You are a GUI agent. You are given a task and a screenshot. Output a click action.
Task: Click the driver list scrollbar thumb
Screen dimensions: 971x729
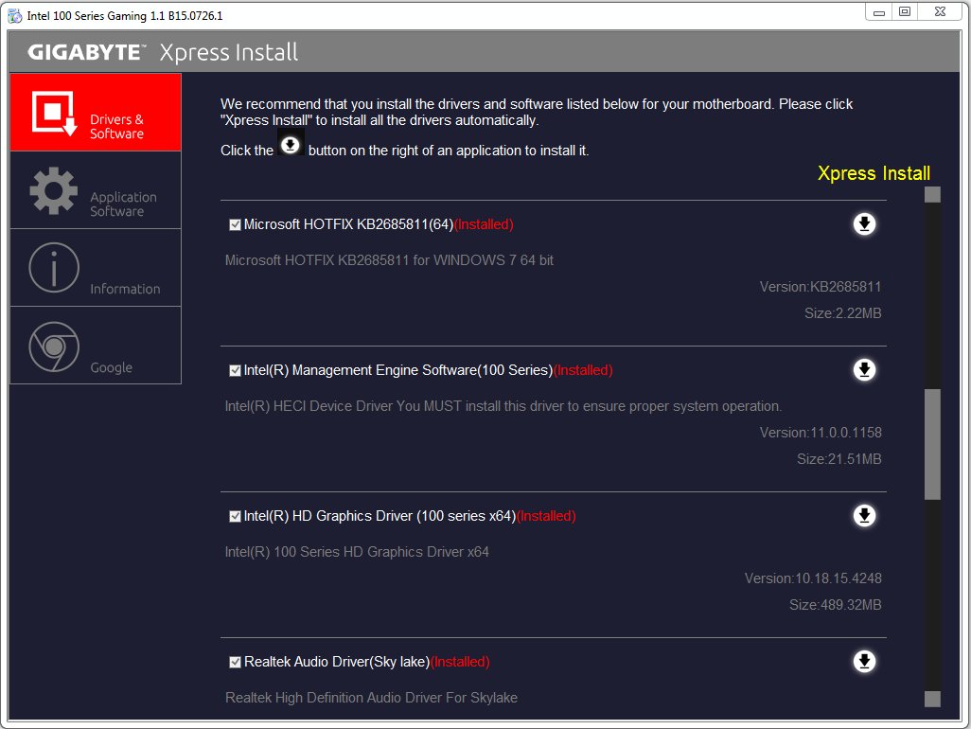pyautogui.click(x=932, y=443)
